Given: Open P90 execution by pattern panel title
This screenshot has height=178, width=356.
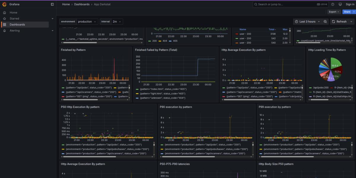Looking at the screenshot, I should [x=176, y=107].
